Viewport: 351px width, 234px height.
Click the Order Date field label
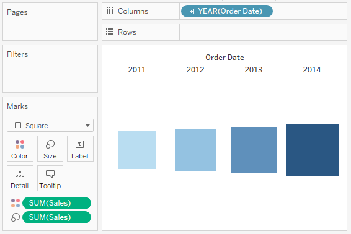(224, 58)
